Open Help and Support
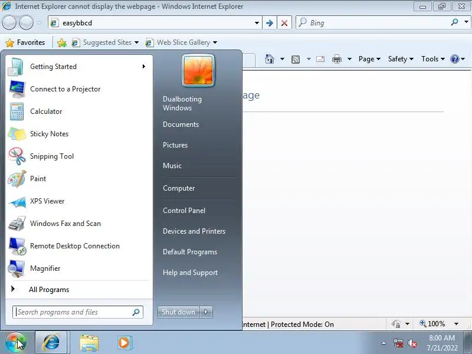The image size is (472, 354). coord(190,273)
